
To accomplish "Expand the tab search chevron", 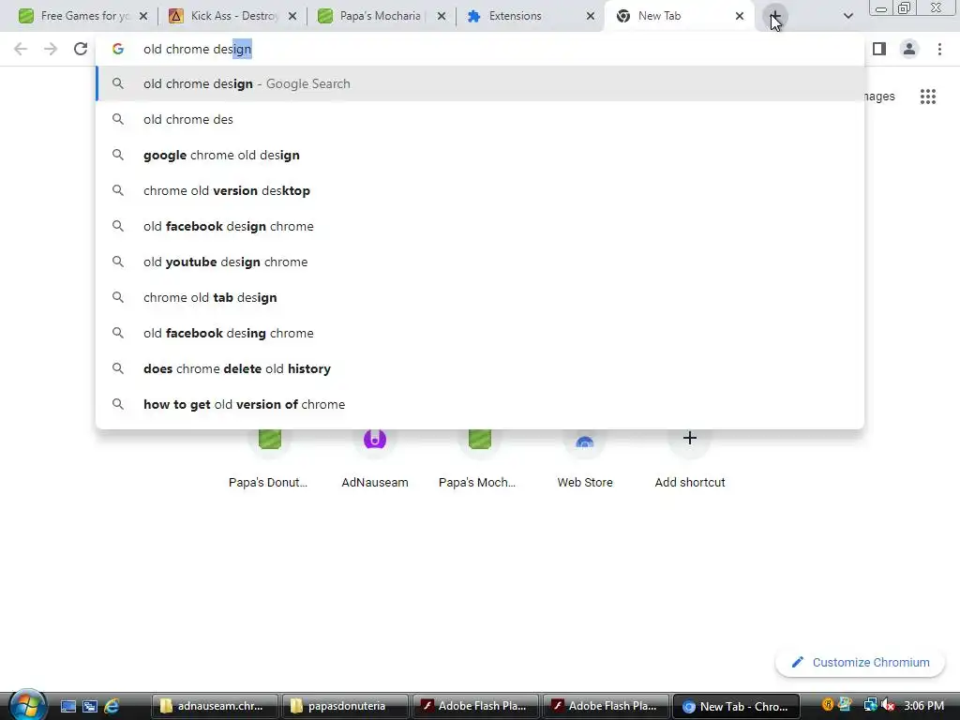I will [847, 16].
